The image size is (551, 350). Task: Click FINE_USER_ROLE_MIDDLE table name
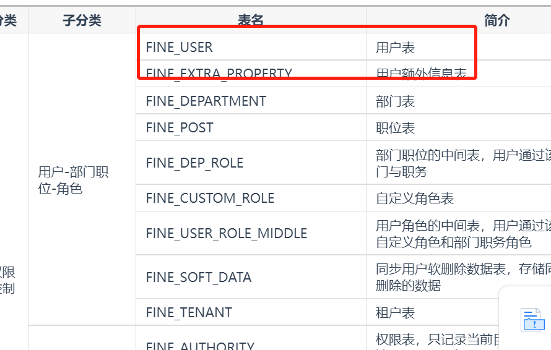[x=227, y=234]
